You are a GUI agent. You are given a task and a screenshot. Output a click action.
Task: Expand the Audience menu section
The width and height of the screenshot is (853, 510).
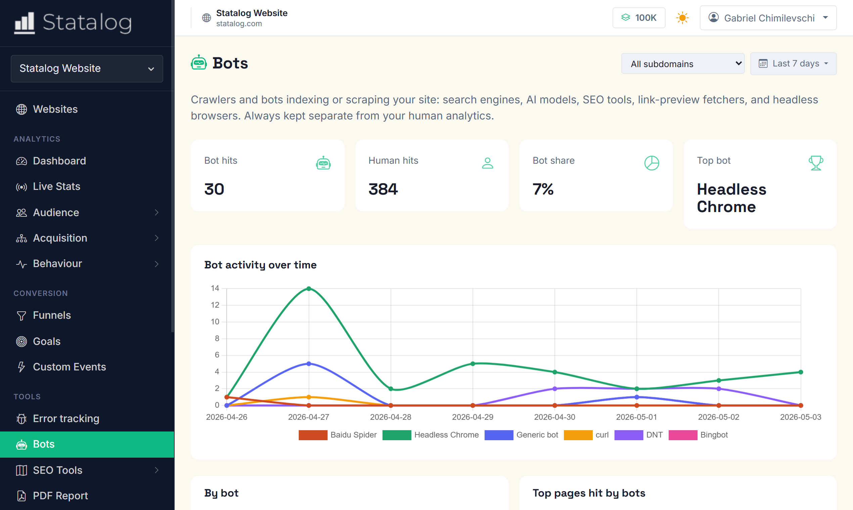[87, 213]
